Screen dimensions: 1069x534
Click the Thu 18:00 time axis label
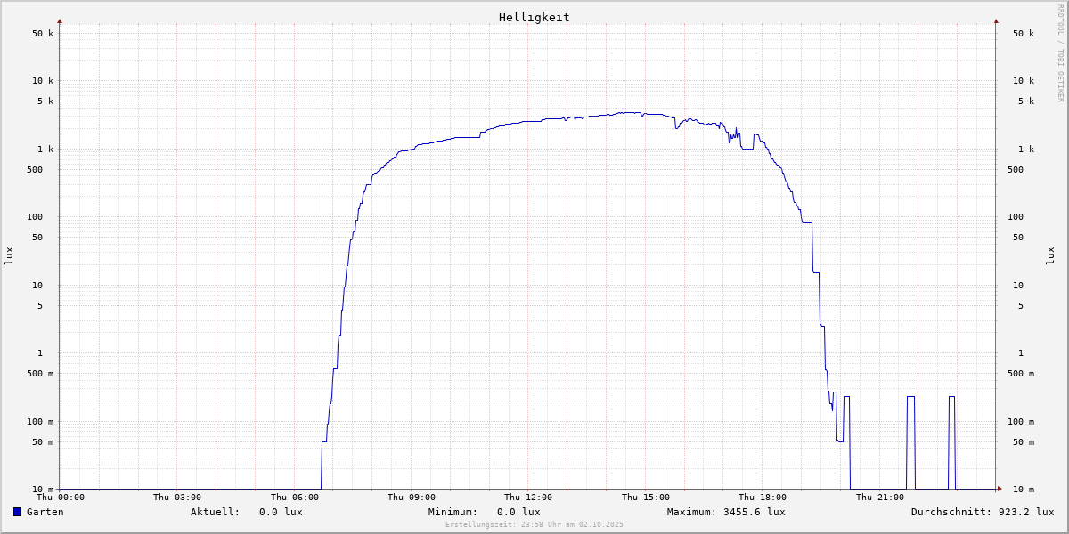pyautogui.click(x=763, y=498)
